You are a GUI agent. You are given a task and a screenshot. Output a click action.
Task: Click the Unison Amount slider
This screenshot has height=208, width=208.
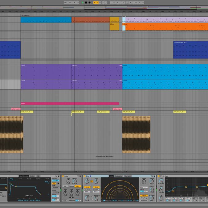(55, 200)
